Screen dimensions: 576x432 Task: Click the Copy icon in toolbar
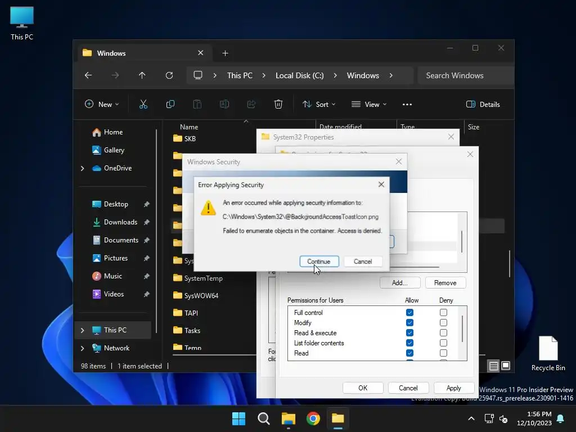[x=170, y=104]
